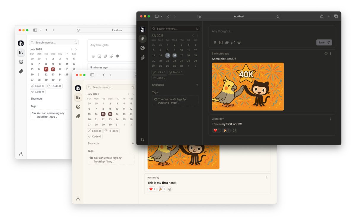Add reaction smiley on dark window first note
The height and width of the screenshot is (222, 356).
(x=234, y=130)
